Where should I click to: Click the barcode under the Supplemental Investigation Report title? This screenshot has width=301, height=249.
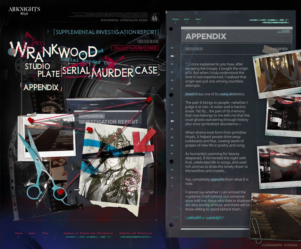(148, 42)
